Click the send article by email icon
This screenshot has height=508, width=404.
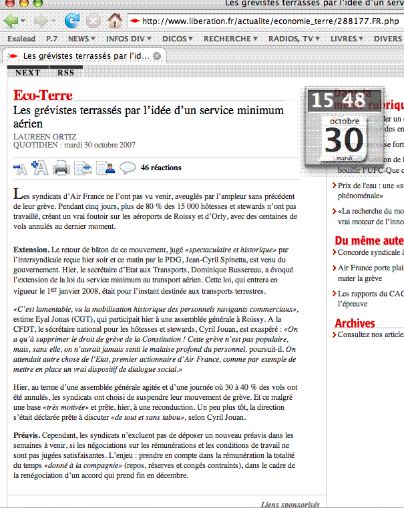[x=83, y=168]
